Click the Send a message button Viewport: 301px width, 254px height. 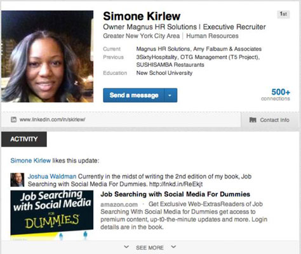click(134, 95)
